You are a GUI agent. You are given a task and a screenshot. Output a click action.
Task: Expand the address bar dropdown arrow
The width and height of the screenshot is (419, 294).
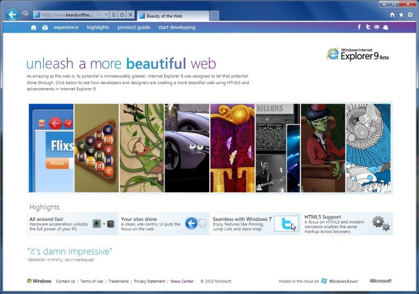pos(106,15)
